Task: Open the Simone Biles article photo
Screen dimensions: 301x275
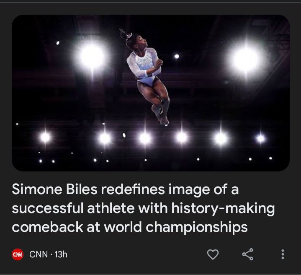Action: click(x=150, y=93)
